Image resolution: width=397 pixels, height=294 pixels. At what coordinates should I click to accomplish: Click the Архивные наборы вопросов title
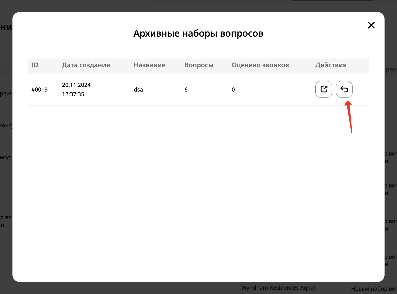click(x=198, y=34)
